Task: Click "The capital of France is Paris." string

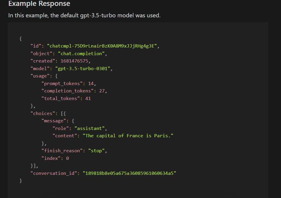Action: click(x=128, y=136)
